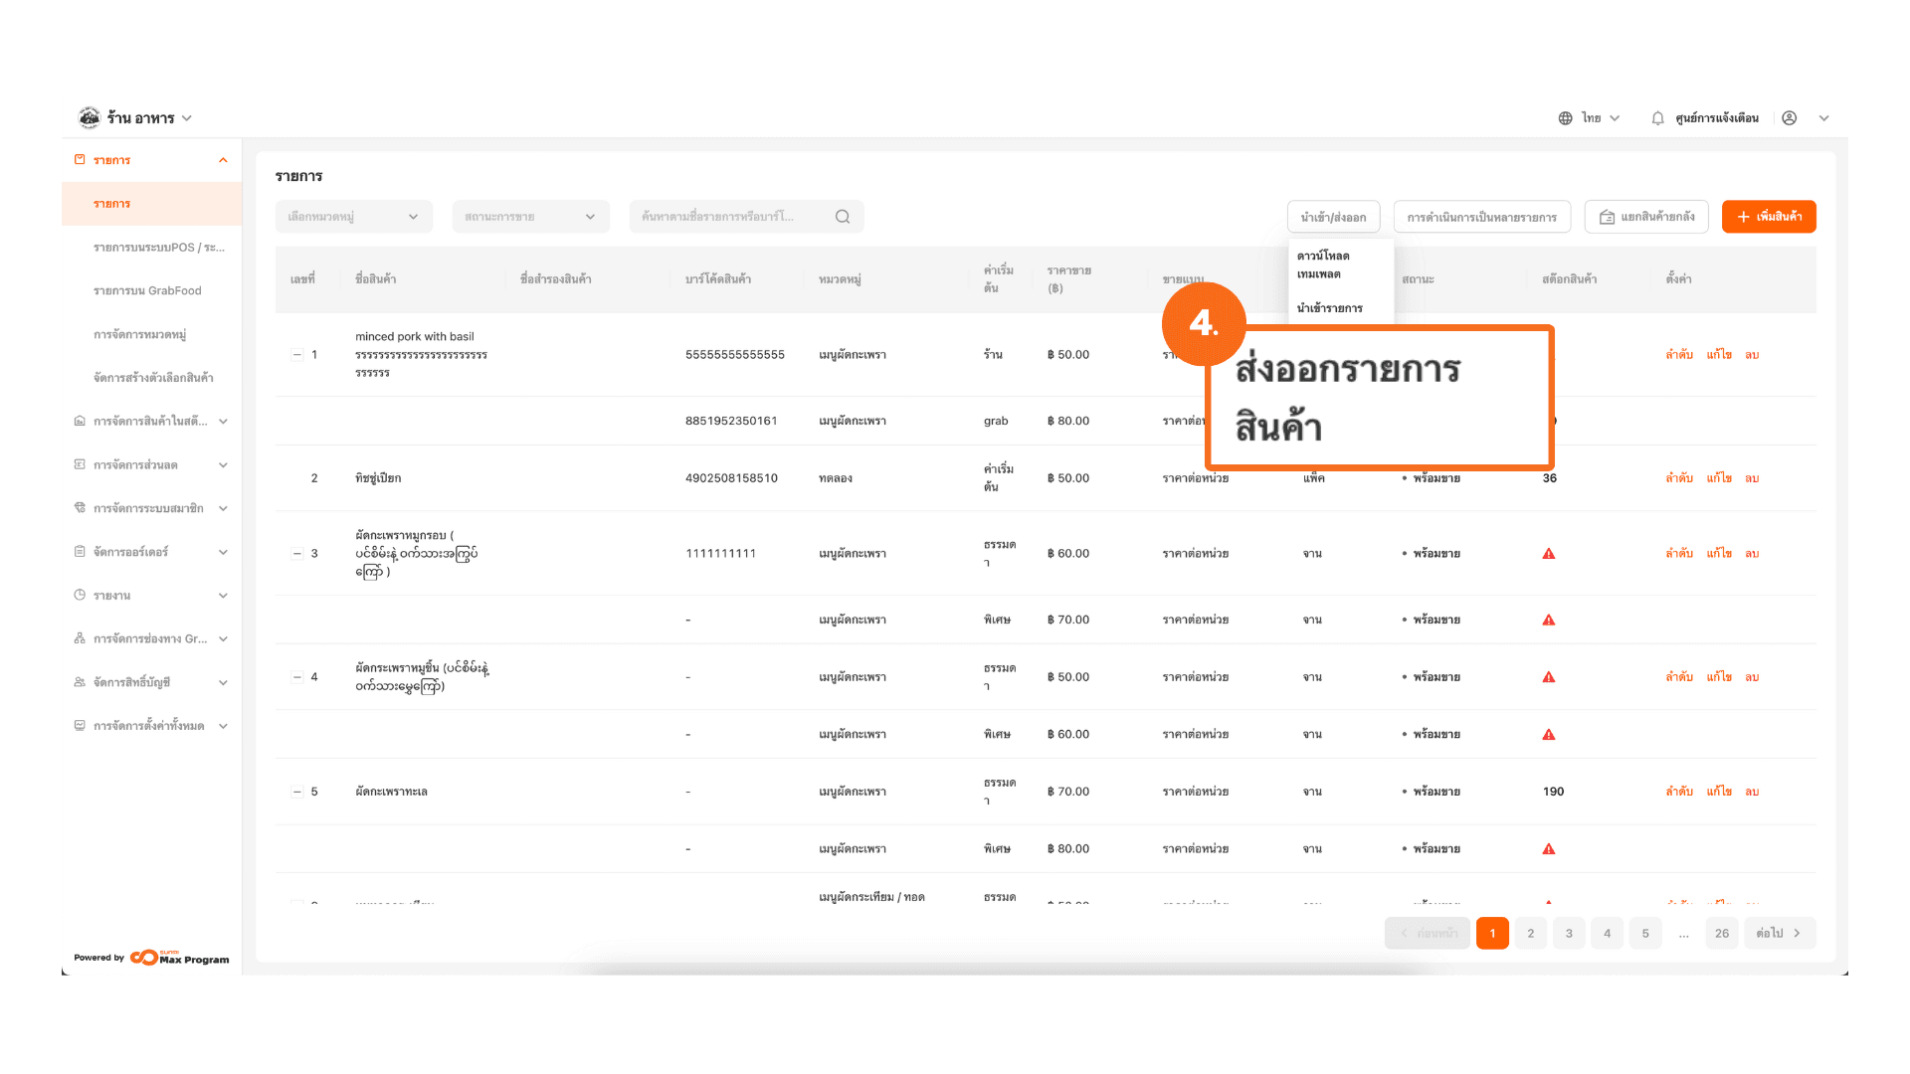The image size is (1910, 1074).
Task: Click the search magnifier icon
Action: click(843, 217)
